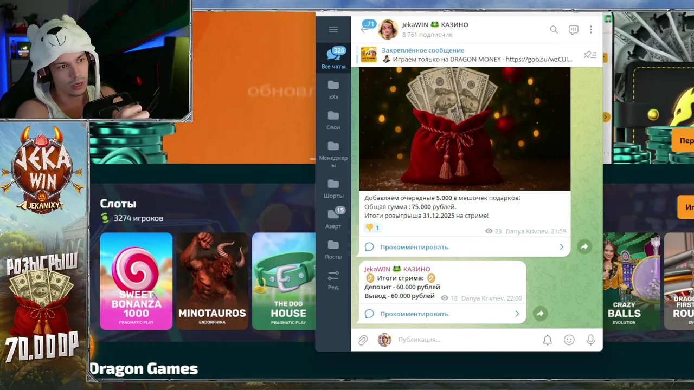Click the 23 views counter on giveaway post
The width and height of the screenshot is (694, 390).
493,231
